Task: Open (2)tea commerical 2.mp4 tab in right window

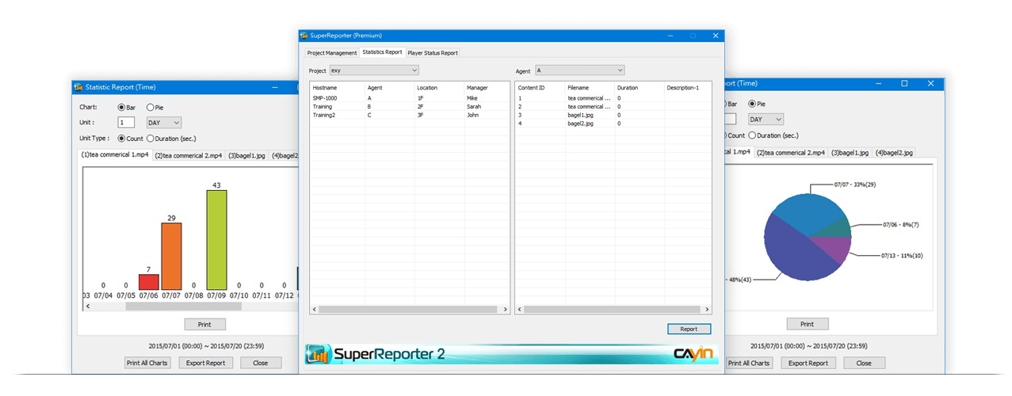Action: pyautogui.click(x=791, y=152)
